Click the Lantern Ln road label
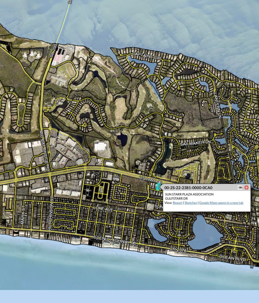The height and width of the screenshot is (303, 259). (217, 105)
